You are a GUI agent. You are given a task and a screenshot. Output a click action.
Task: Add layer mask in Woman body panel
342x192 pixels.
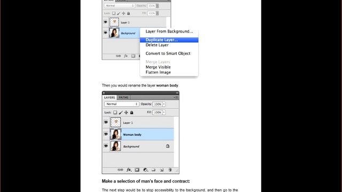click(137, 170)
